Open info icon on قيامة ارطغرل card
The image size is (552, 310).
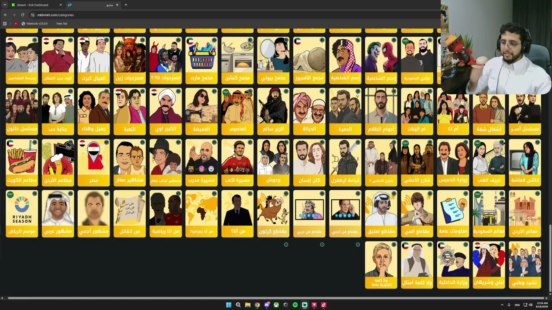[x=358, y=143]
